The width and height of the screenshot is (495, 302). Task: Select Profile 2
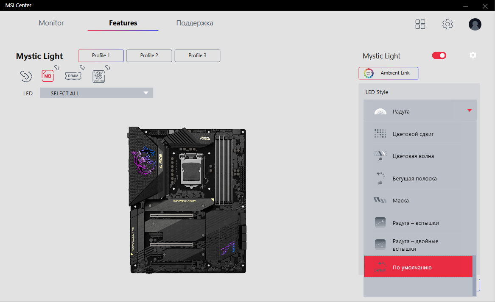tap(149, 55)
